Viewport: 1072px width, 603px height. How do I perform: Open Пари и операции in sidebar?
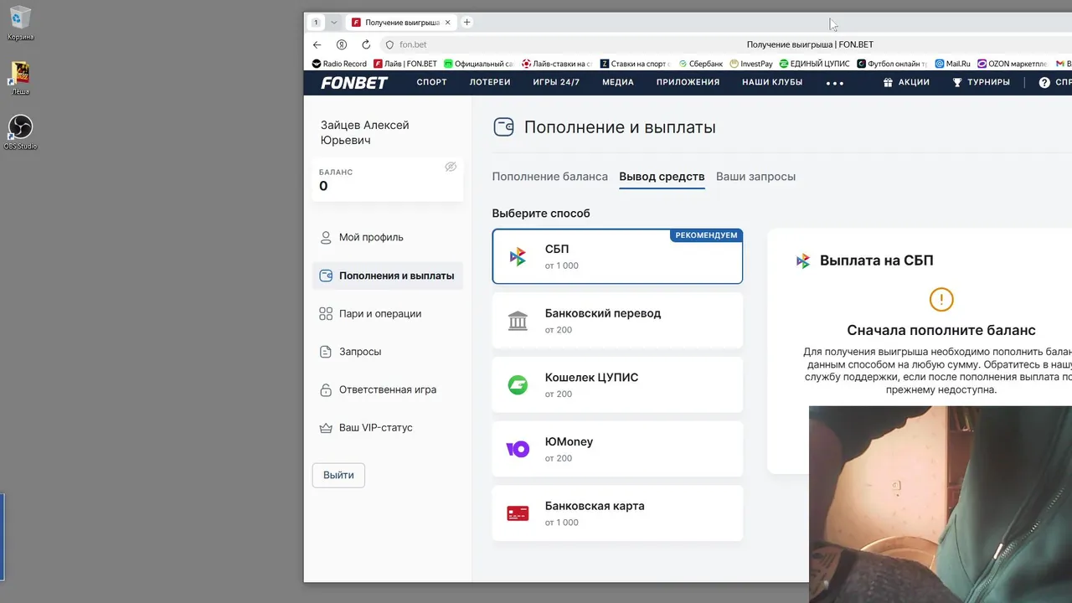[x=388, y=313]
